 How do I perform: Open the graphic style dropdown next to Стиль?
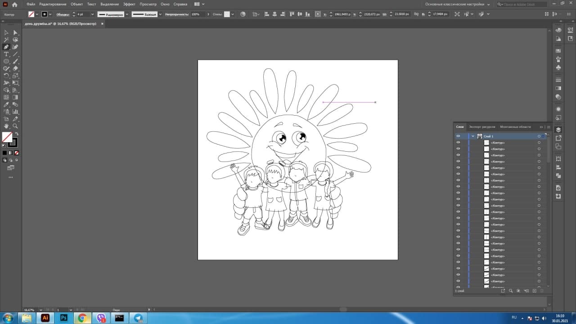233,14
